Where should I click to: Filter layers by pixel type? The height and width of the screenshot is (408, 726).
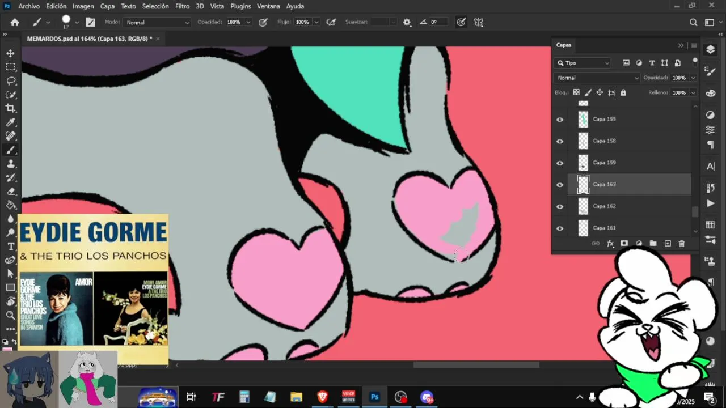point(626,63)
